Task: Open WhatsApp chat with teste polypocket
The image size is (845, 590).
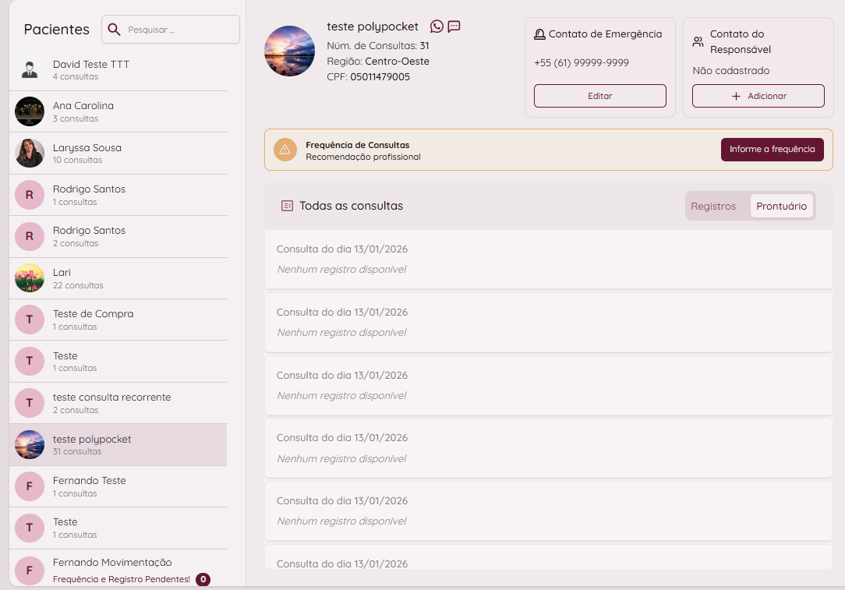Action: tap(437, 26)
